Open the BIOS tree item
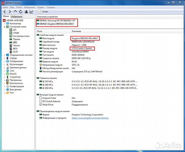Image resolution: width=185 pixels, height=152 pixels. click(x=13, y=49)
